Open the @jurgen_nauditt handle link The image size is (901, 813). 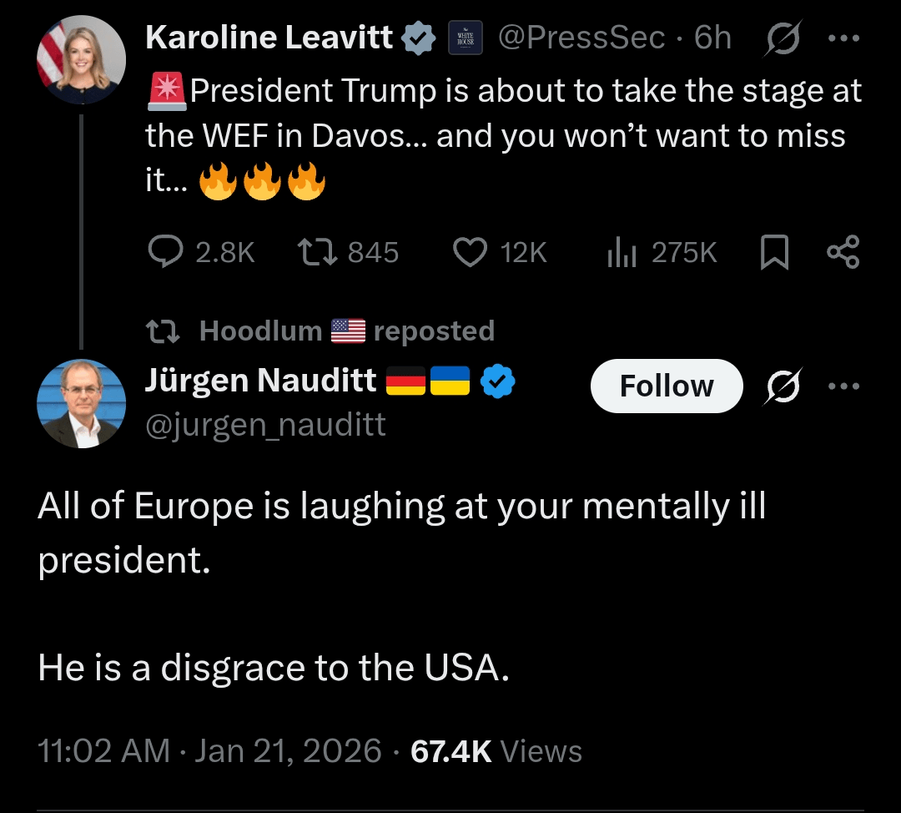pos(265,426)
